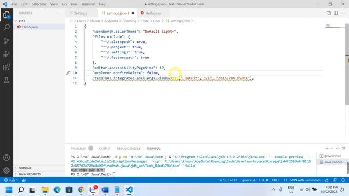Click the terminal scrollbar handle

click(x=348, y=168)
